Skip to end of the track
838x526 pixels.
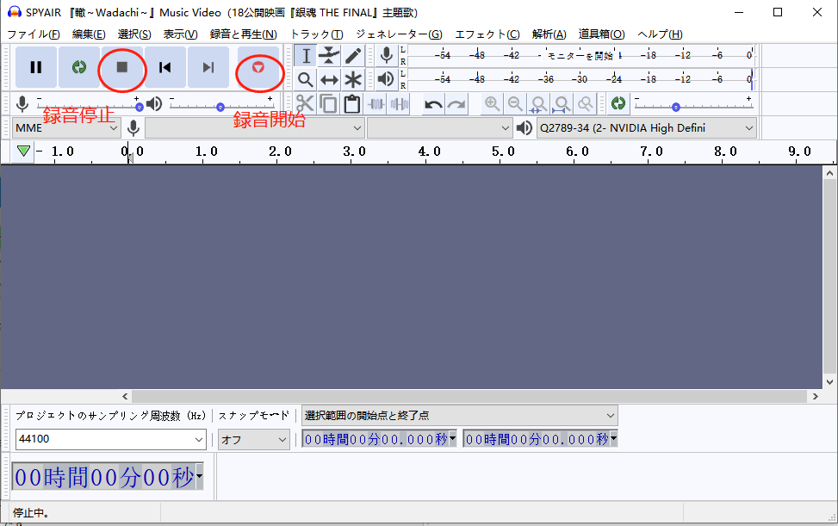coord(208,67)
